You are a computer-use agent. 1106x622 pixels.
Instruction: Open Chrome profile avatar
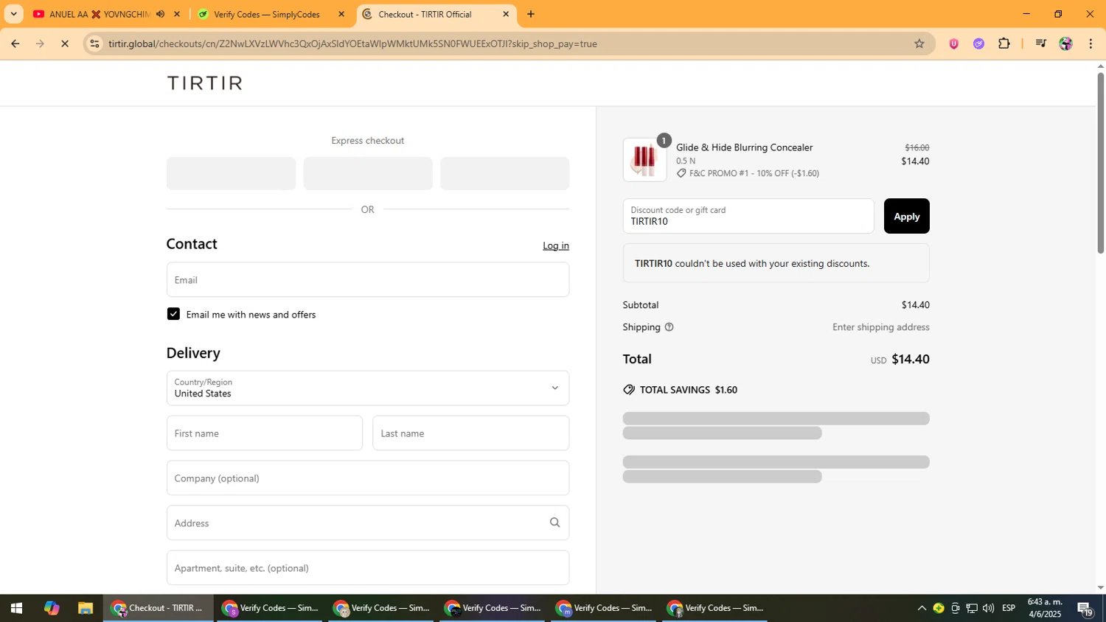pos(1065,43)
